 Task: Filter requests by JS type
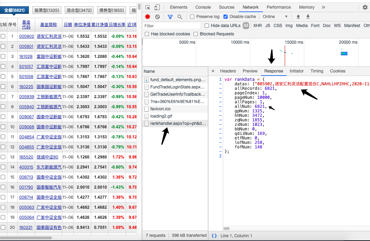coord(268,26)
